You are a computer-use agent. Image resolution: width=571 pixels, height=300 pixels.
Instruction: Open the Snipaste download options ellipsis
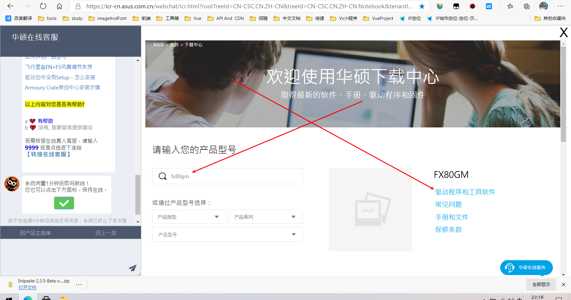click(79, 284)
